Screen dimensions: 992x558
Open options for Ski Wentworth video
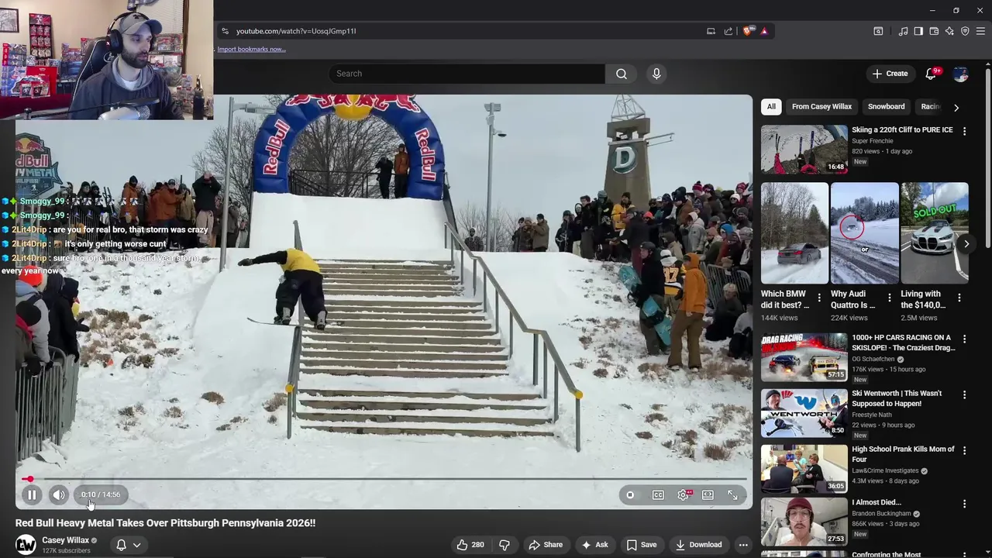(x=964, y=394)
